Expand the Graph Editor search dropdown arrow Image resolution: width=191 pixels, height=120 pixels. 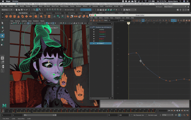pyautogui.click(x=112, y=24)
